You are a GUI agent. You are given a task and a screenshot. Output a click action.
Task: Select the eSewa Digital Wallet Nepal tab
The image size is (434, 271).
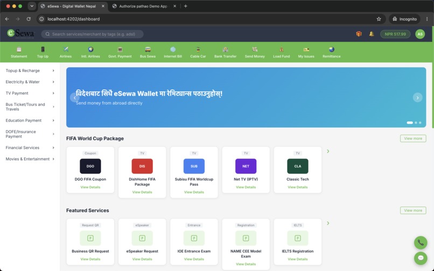tap(72, 6)
